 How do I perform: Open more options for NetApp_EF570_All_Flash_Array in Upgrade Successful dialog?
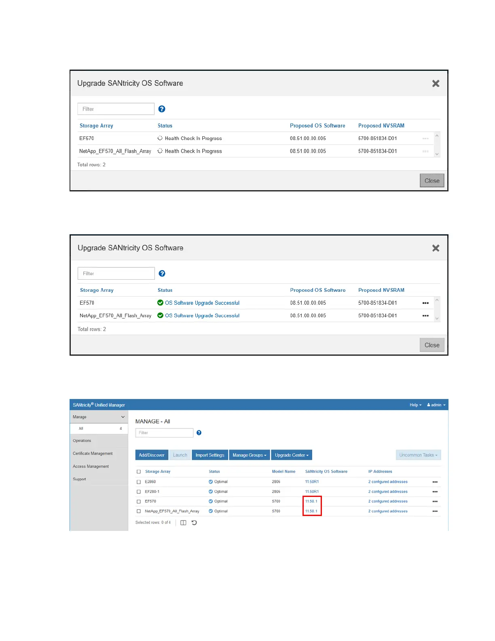point(425,316)
